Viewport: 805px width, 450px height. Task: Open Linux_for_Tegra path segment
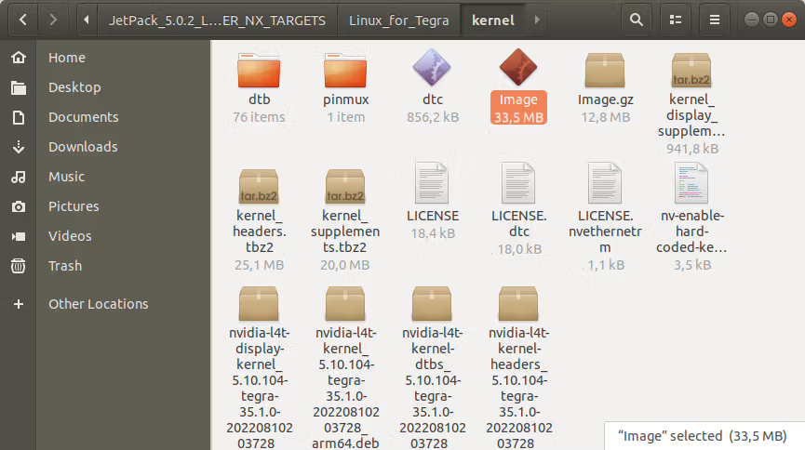(399, 20)
